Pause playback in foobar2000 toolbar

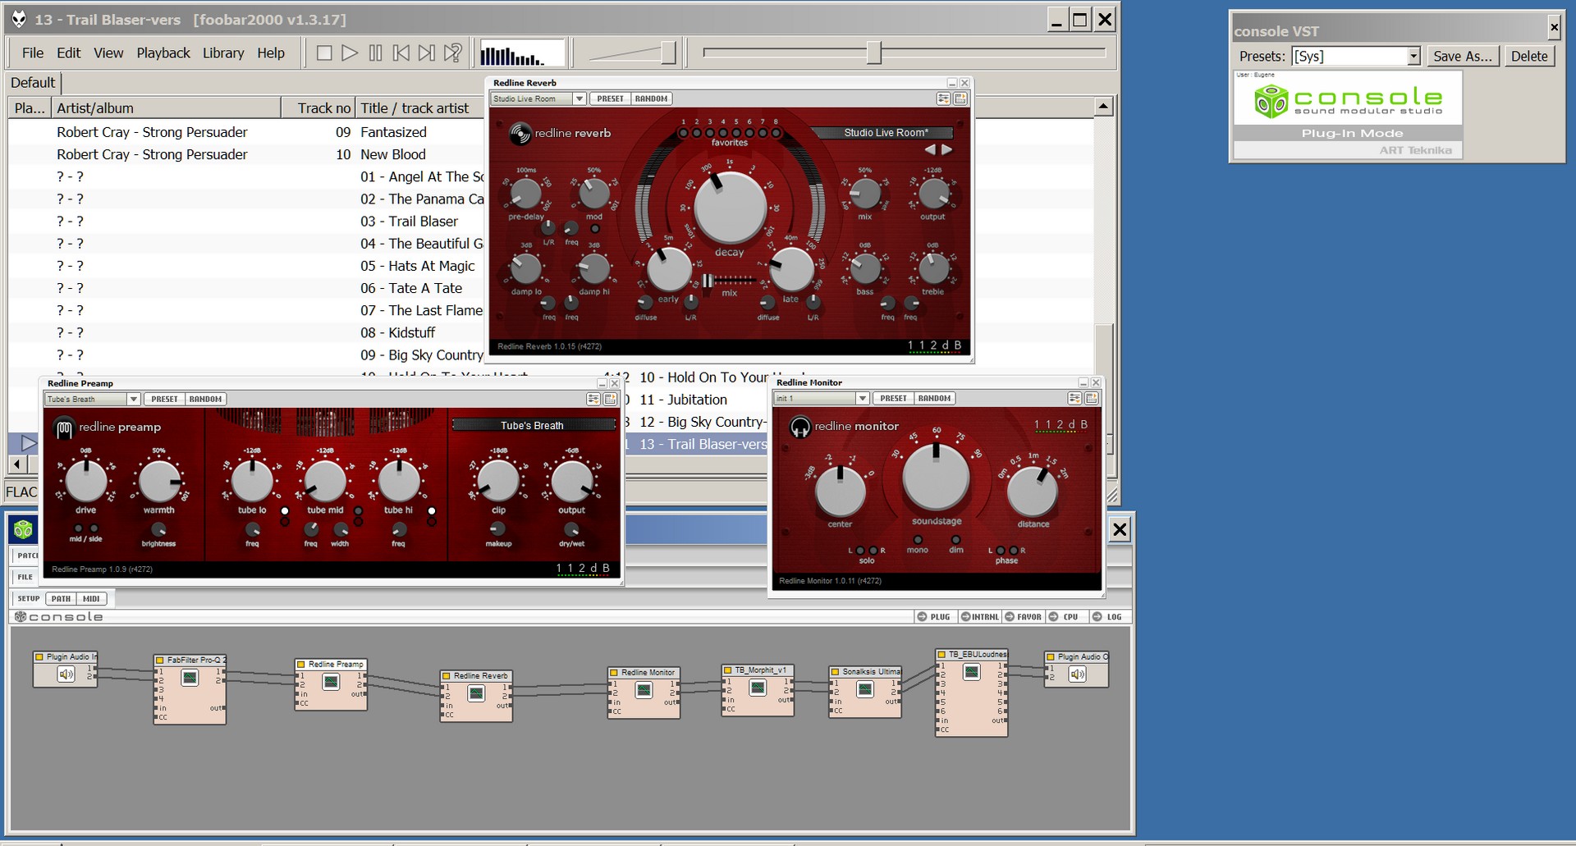[x=375, y=53]
